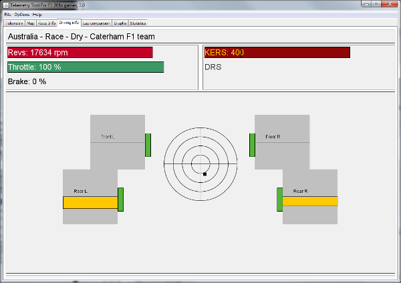Screen dimensions: 401x283
Task: Click the black g-force dot in the circle
Action: 205,174
